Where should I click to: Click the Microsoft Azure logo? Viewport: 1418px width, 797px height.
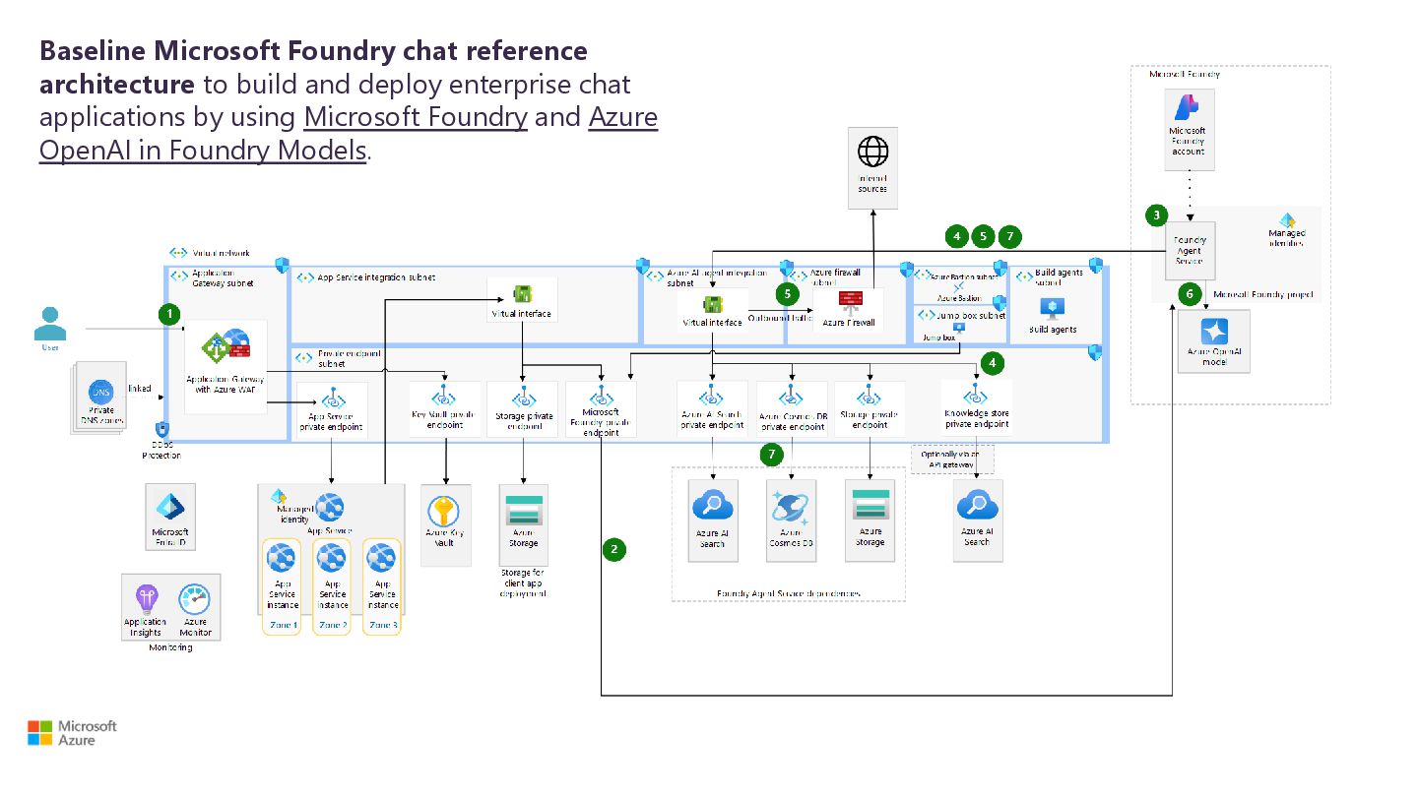(x=72, y=733)
